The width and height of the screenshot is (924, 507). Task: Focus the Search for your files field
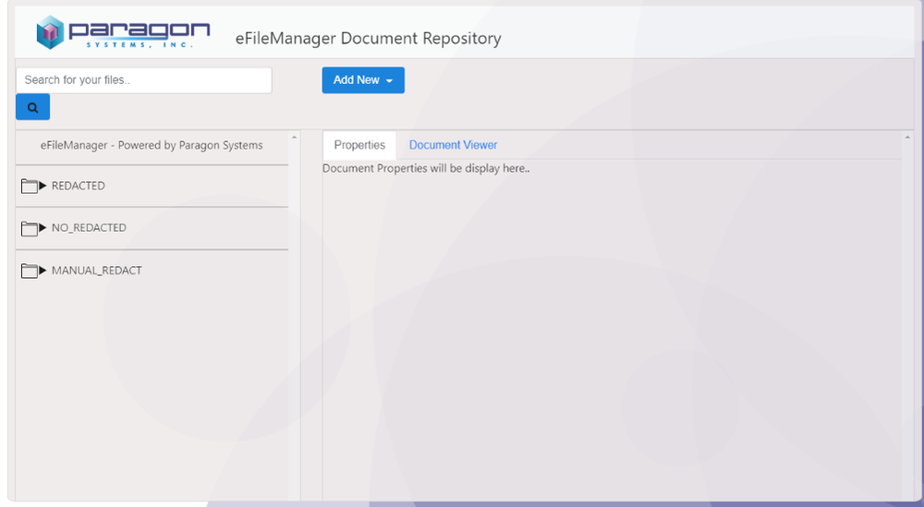tap(144, 80)
